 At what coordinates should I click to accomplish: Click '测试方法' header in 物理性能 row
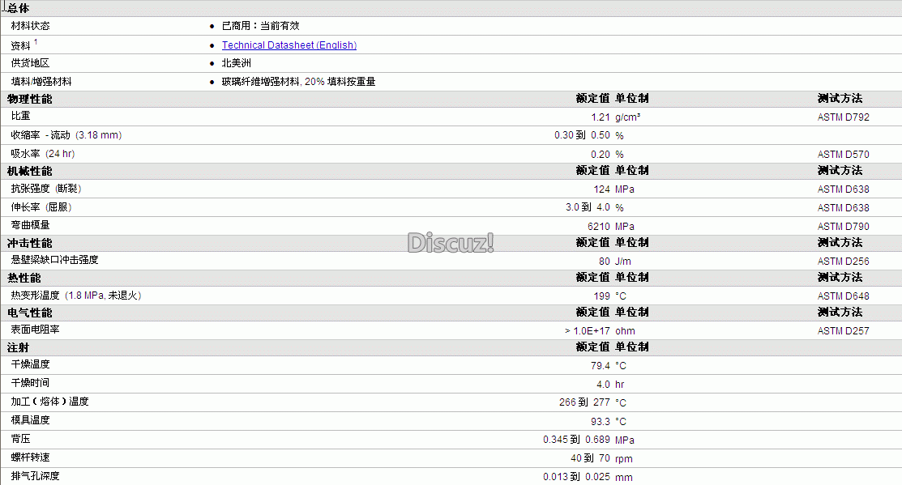840,98
